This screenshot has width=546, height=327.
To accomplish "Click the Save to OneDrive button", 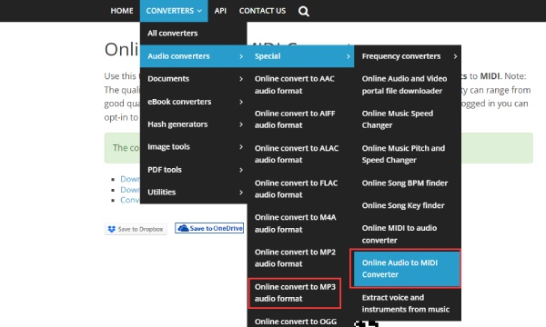I will coord(209,228).
